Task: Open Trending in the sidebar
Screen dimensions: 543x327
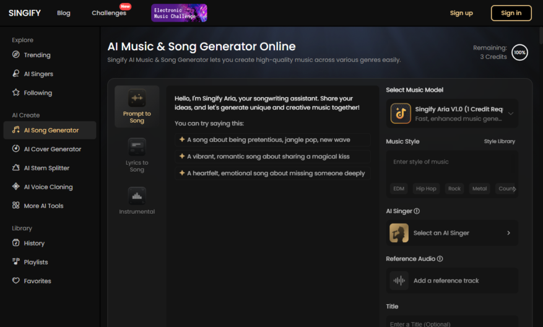Action: (37, 54)
